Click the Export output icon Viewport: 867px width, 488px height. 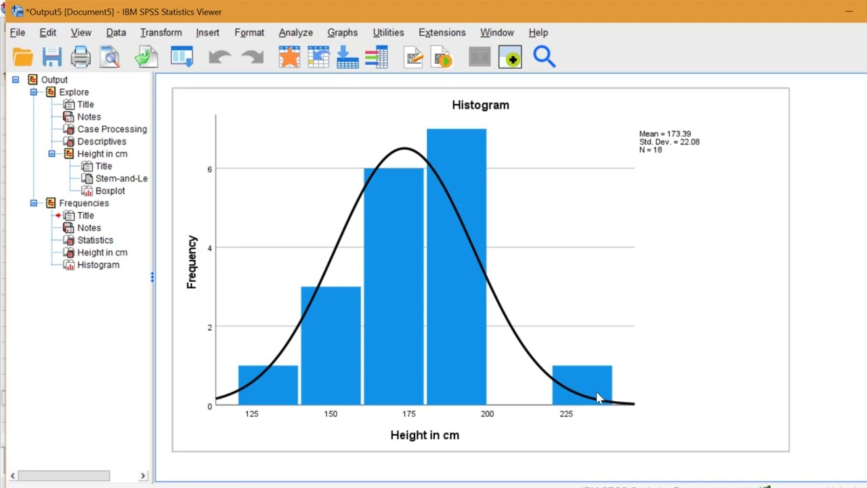(x=146, y=58)
